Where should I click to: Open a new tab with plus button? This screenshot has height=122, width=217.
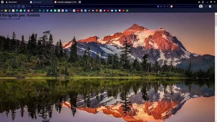80,2
